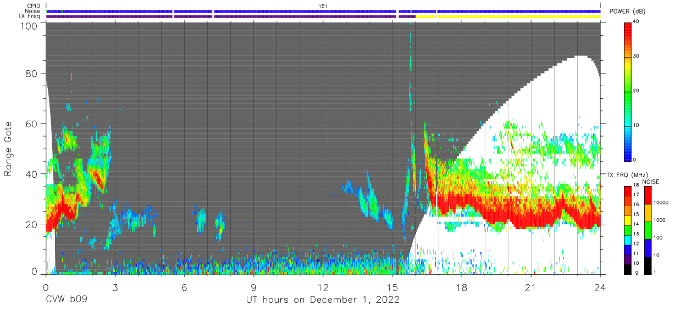Click the 1000 label on NOISE scale
Image resolution: width=675 pixels, height=311 pixels.
pos(661,220)
